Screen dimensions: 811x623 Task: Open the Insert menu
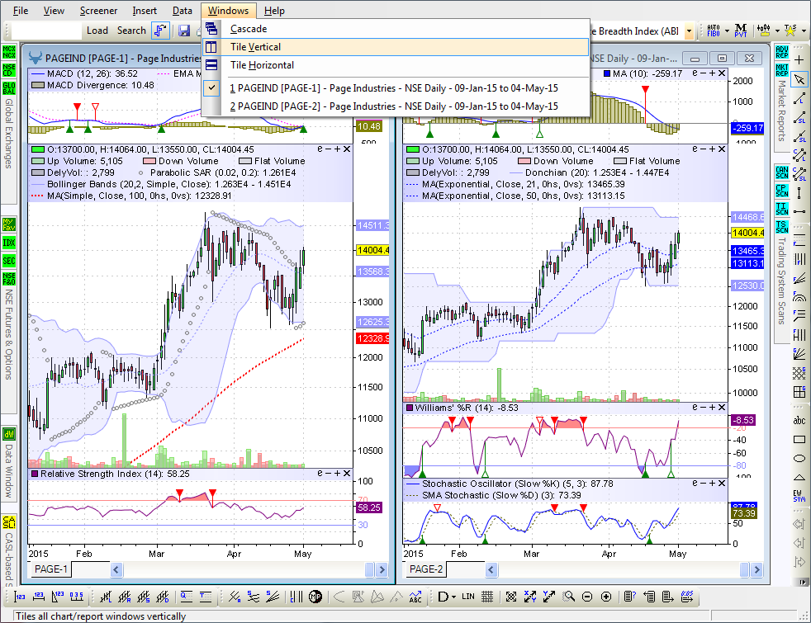pos(145,11)
